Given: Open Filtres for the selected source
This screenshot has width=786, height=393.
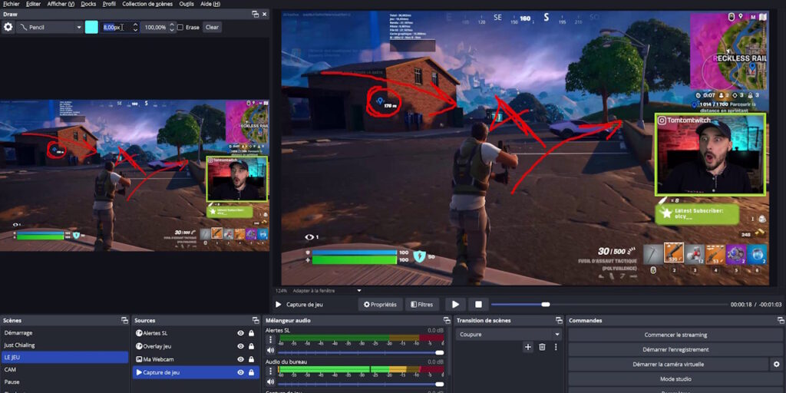Looking at the screenshot, I should tap(422, 304).
